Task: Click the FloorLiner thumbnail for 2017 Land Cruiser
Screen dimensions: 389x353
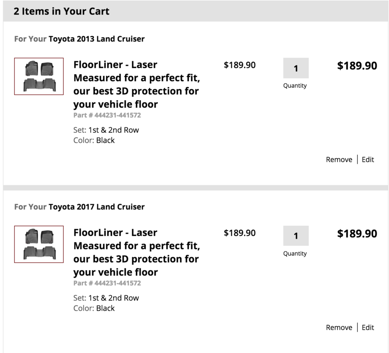Action: [39, 244]
